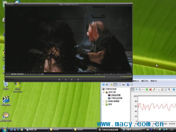The height and width of the screenshot is (132, 176).
Task: Click the red X delete counter icon
Action: click(150, 89)
